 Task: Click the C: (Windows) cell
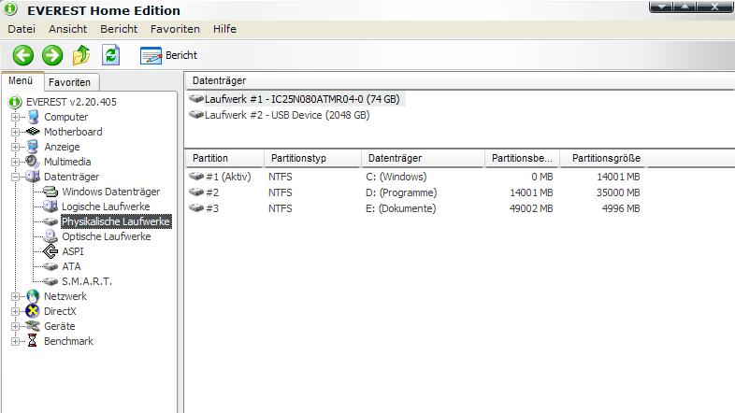[396, 177]
